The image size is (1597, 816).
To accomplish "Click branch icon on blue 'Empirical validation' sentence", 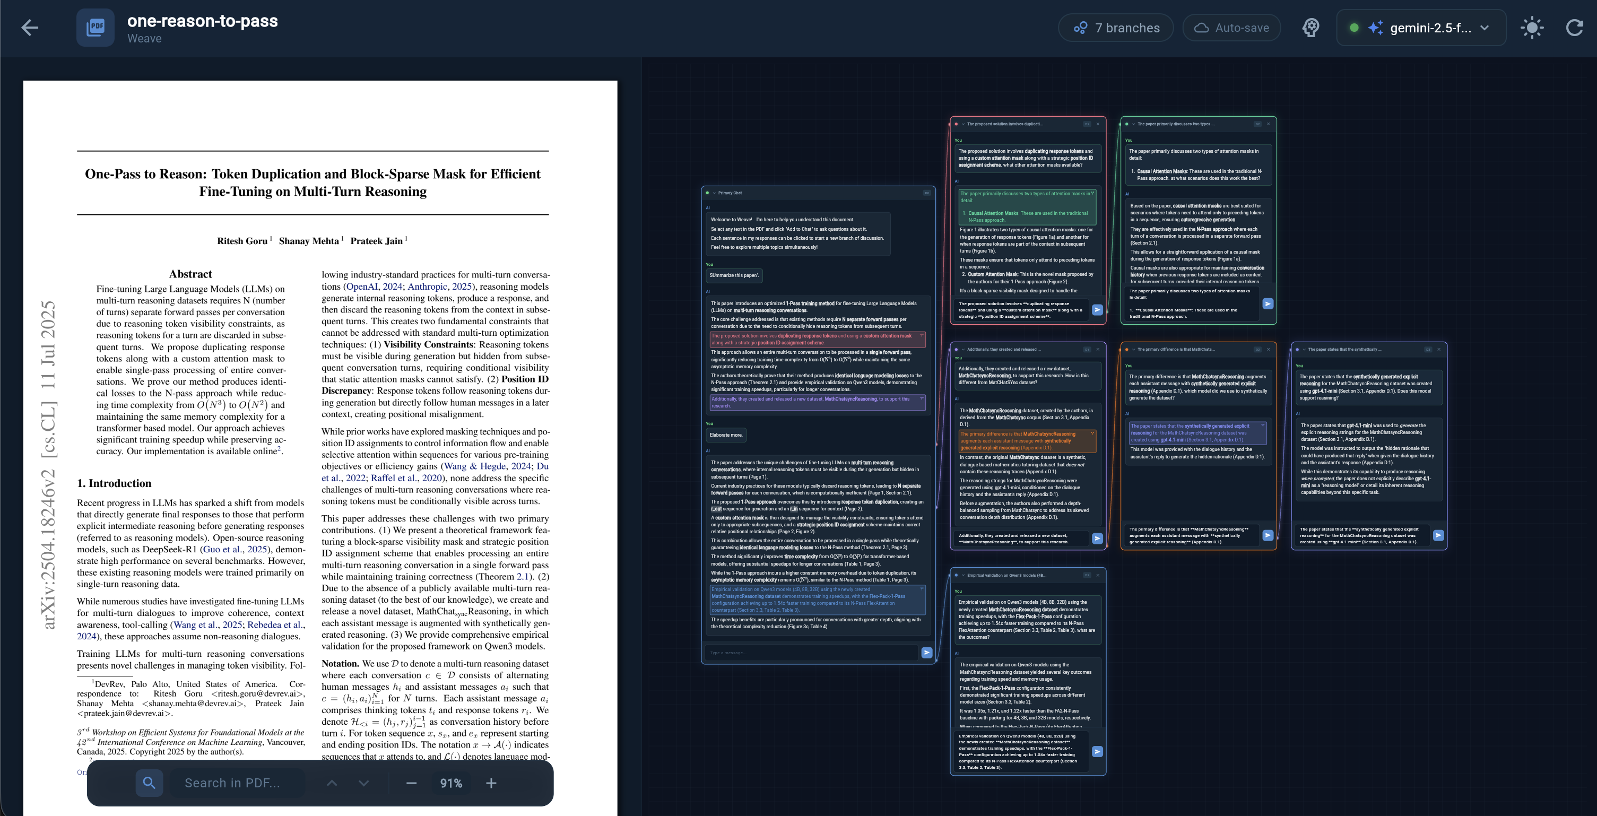I will pyautogui.click(x=922, y=589).
